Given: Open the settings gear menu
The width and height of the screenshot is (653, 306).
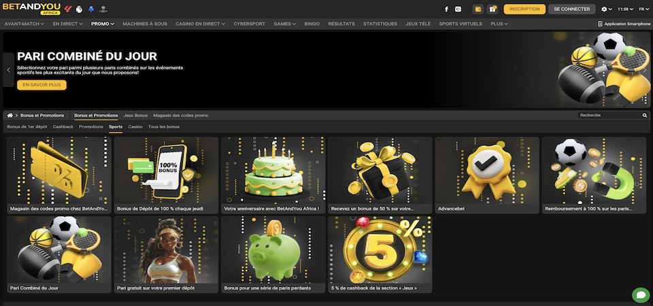Looking at the screenshot, I should coord(607,9).
